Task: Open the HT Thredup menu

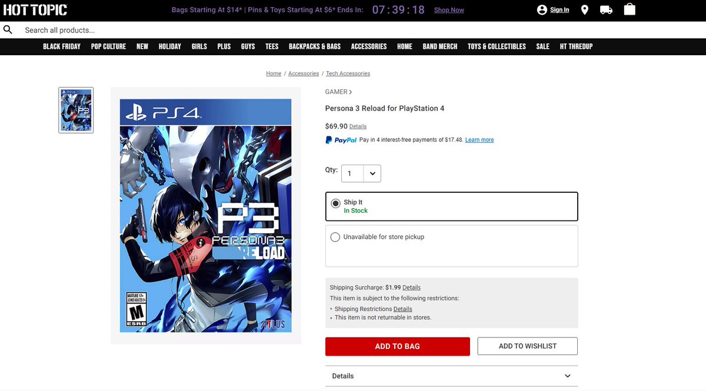Action: pos(577,46)
